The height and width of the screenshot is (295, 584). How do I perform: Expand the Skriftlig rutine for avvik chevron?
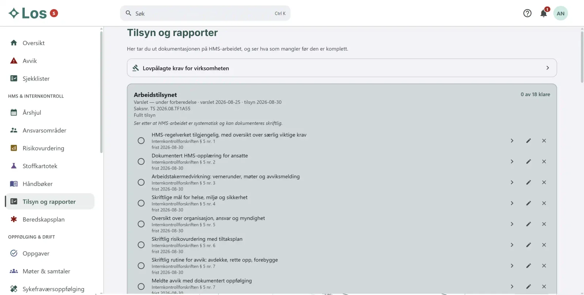point(512,265)
